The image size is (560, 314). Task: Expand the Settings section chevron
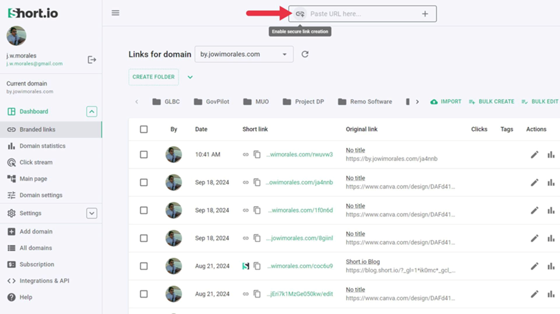coord(92,213)
